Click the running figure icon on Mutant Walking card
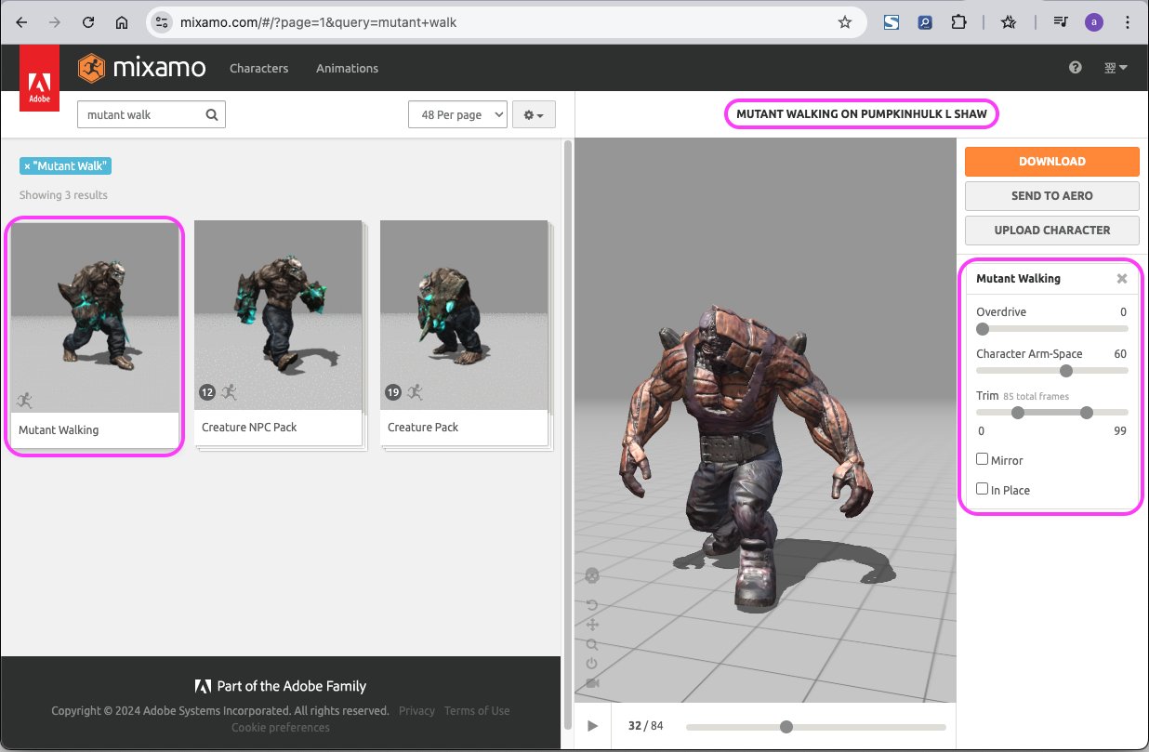This screenshot has width=1149, height=752. [24, 401]
